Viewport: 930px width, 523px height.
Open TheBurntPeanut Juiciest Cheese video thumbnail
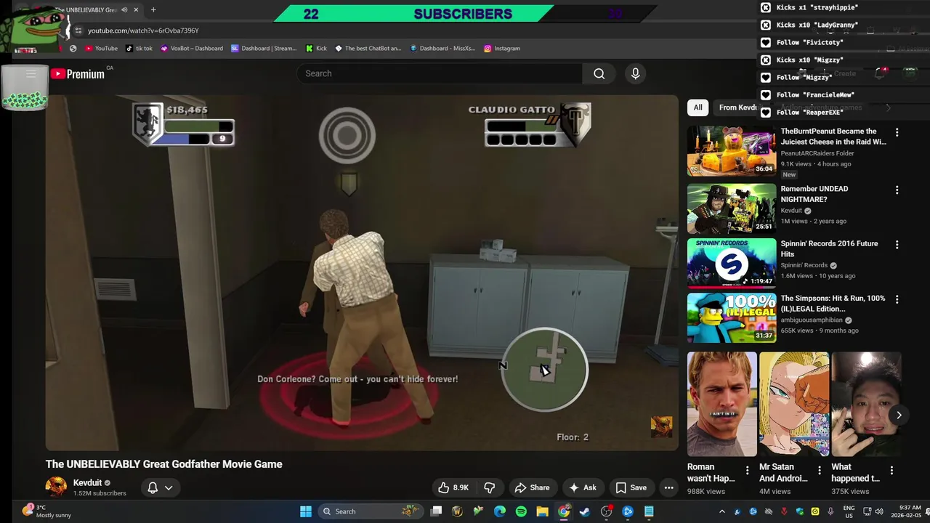(732, 151)
